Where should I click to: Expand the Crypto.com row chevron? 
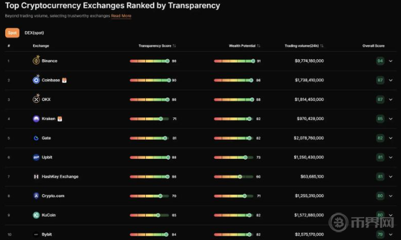(x=391, y=196)
